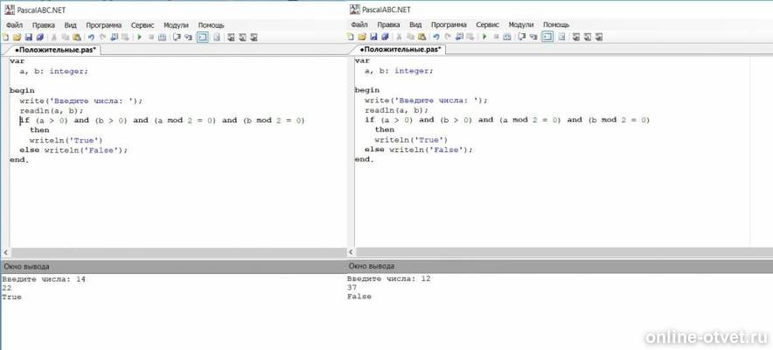The width and height of the screenshot is (773, 350).
Task: Click the Paste icon in left window toolbar
Action: (x=77, y=38)
